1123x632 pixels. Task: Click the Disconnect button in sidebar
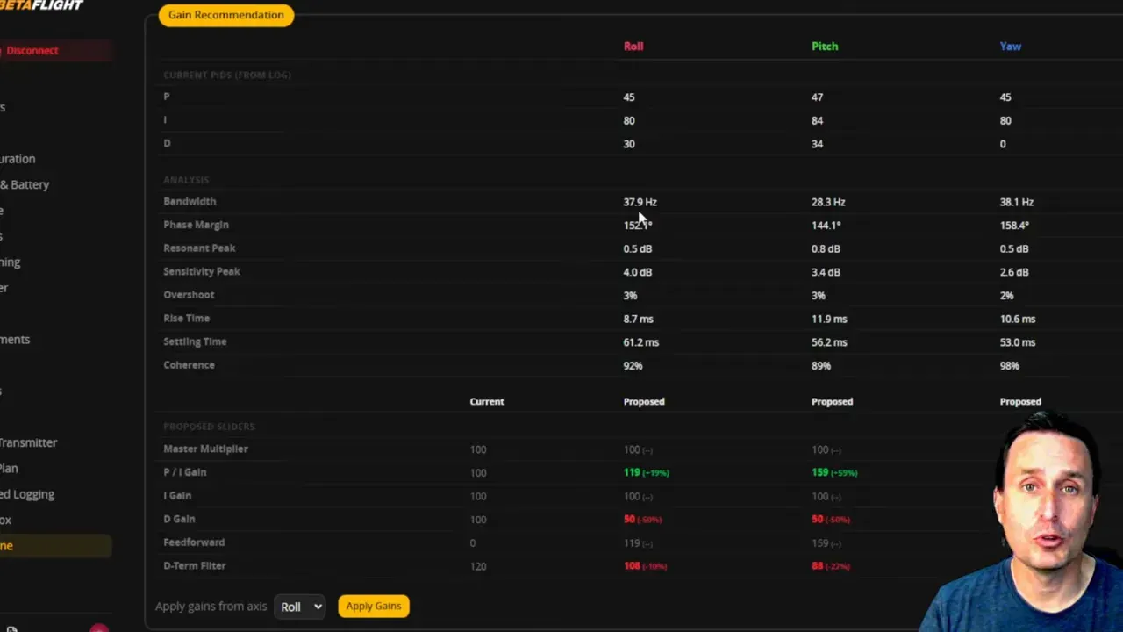tap(54, 50)
